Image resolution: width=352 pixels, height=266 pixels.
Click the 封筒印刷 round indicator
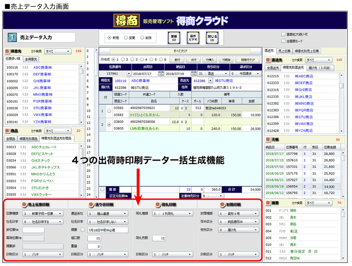click(222, 205)
